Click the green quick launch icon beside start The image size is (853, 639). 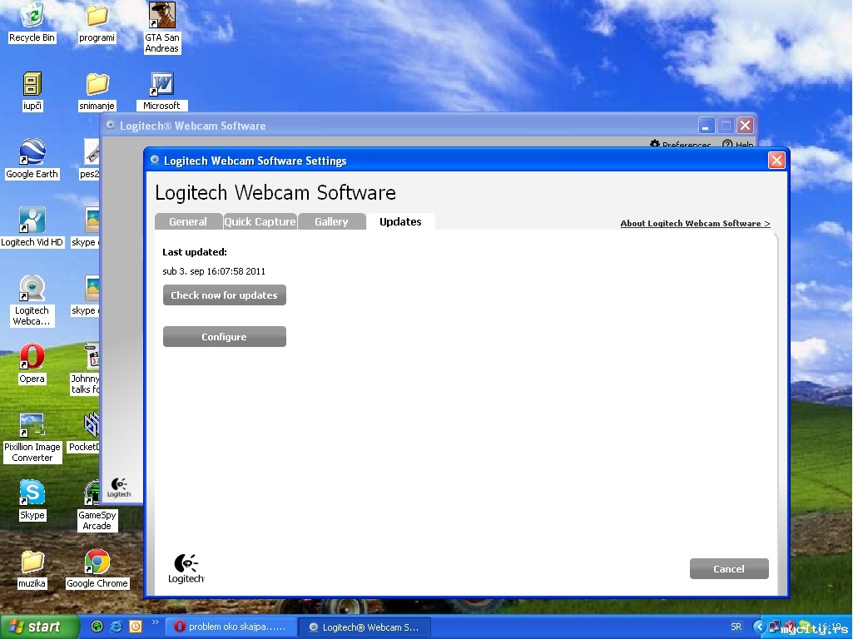pyautogui.click(x=97, y=627)
